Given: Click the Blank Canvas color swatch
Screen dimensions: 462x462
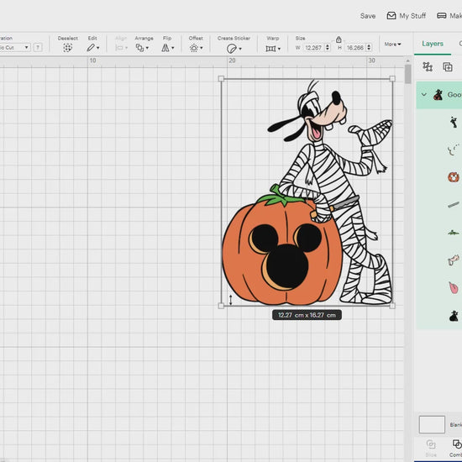Looking at the screenshot, I should coord(432,424).
